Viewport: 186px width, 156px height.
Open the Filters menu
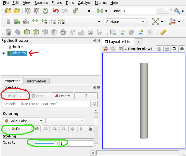click(57, 2)
